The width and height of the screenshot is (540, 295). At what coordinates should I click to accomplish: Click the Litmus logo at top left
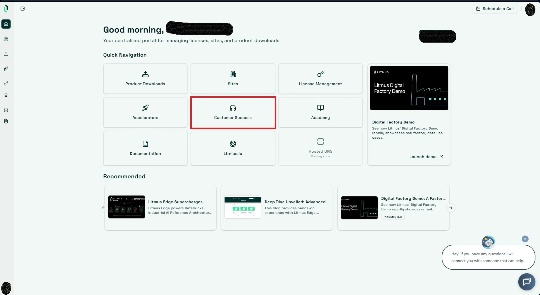tap(6, 9)
